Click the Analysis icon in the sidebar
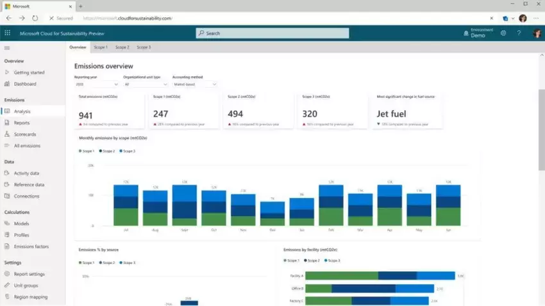This screenshot has width=545, height=306. (x=7, y=111)
